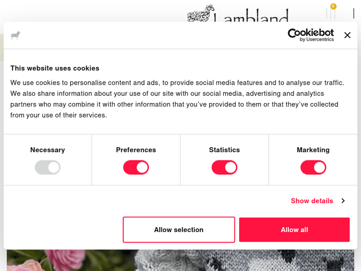Image resolution: width=361 pixels, height=271 pixels.
Task: Expand Show details link
Action: (x=312, y=201)
